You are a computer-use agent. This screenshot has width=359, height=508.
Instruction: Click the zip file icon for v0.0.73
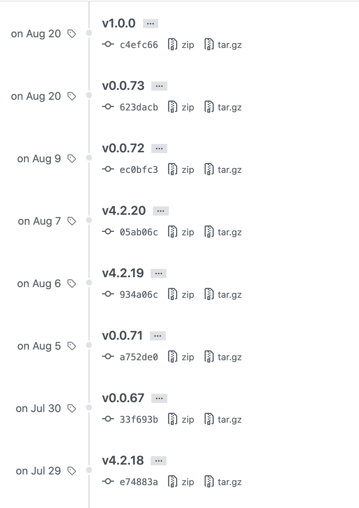[x=173, y=107]
